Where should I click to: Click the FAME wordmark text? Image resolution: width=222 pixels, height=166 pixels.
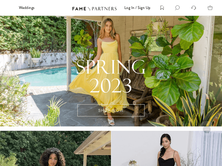[79, 9]
